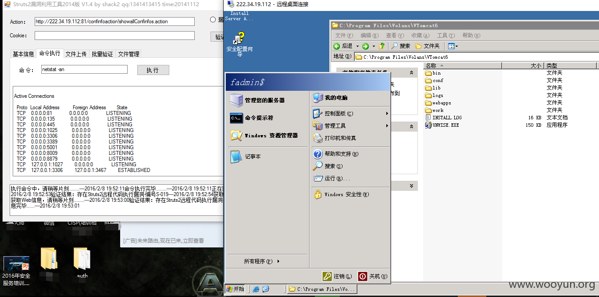Open 帮助(H) menu in Explorer

[471, 36]
